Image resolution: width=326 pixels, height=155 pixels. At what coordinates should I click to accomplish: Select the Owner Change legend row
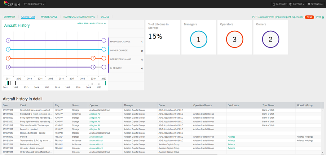tap(126, 51)
